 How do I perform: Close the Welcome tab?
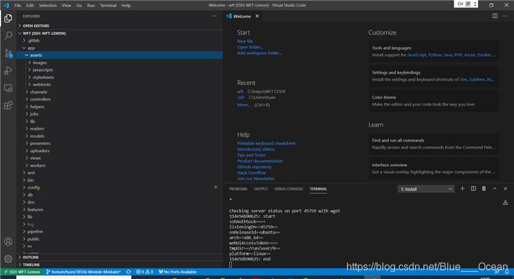[x=258, y=16]
